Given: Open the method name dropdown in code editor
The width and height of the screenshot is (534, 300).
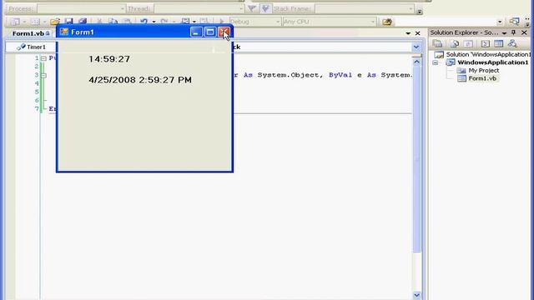Looking at the screenshot, I should click(x=416, y=47).
